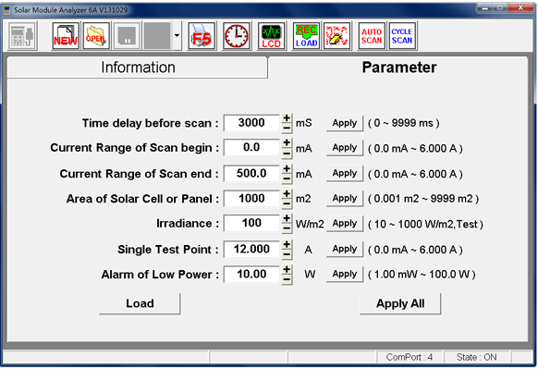Click the erase records icon
The image size is (538, 369).
click(336, 36)
